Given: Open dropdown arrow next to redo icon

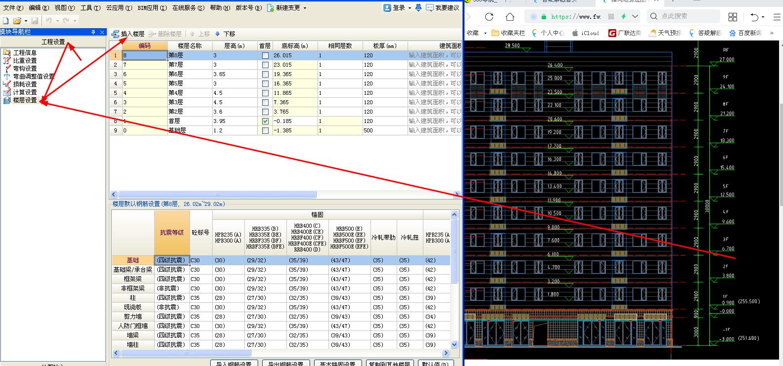Looking at the screenshot, I should (75, 21).
